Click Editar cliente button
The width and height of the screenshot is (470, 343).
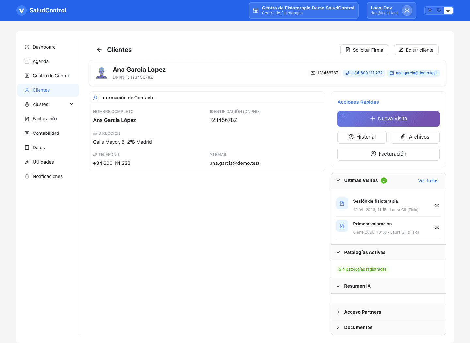tap(416, 50)
